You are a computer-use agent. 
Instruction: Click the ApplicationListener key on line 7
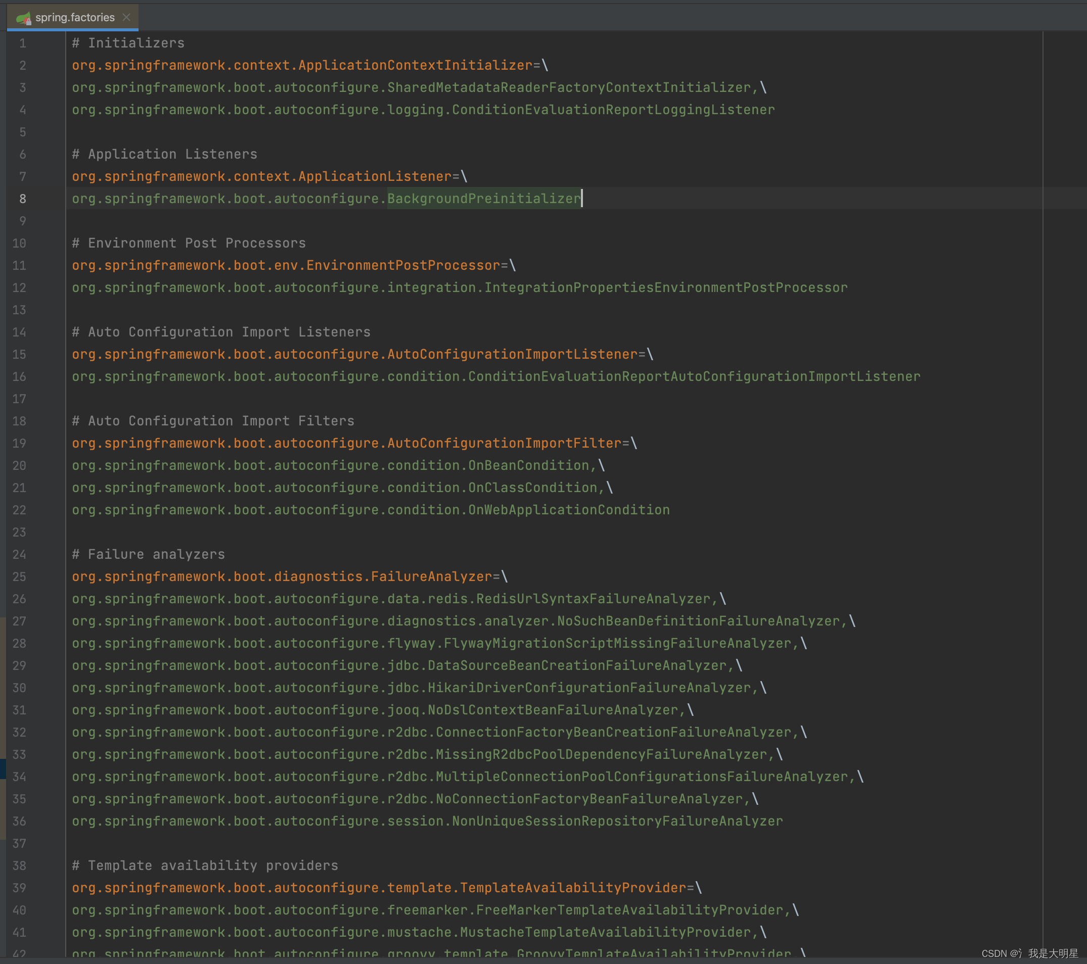[375, 176]
